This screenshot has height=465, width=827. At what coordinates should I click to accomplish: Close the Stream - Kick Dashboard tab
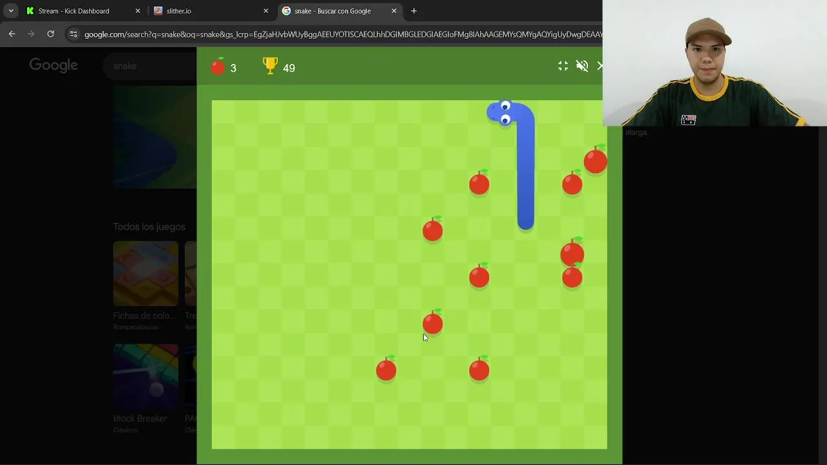pos(138,11)
